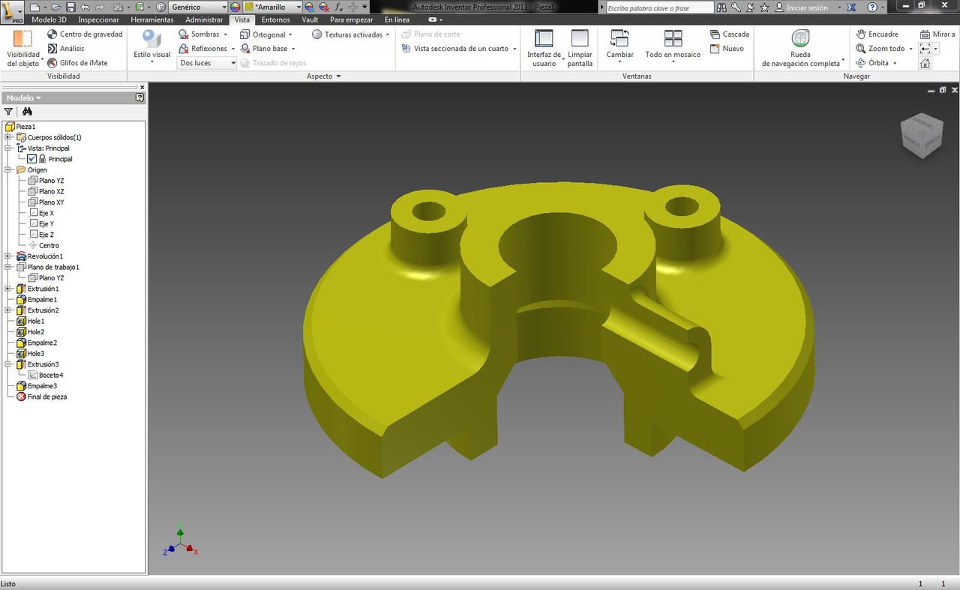Open the Entornos tab
Viewport: 960px width, 590px height.
pyautogui.click(x=276, y=19)
